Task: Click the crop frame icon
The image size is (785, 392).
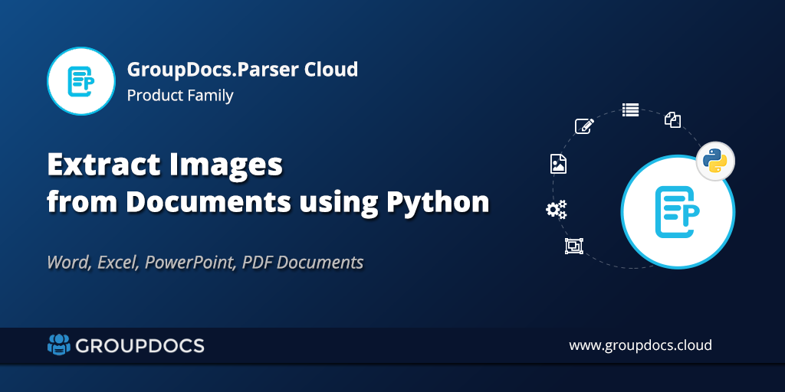Action: coord(573,246)
